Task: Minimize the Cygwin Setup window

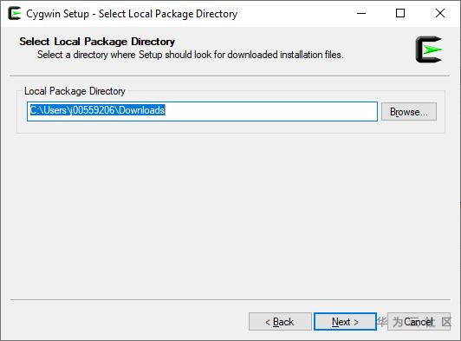Action: (x=361, y=13)
